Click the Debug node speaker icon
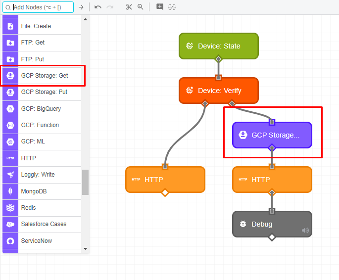The image size is (339, 280). point(305,231)
